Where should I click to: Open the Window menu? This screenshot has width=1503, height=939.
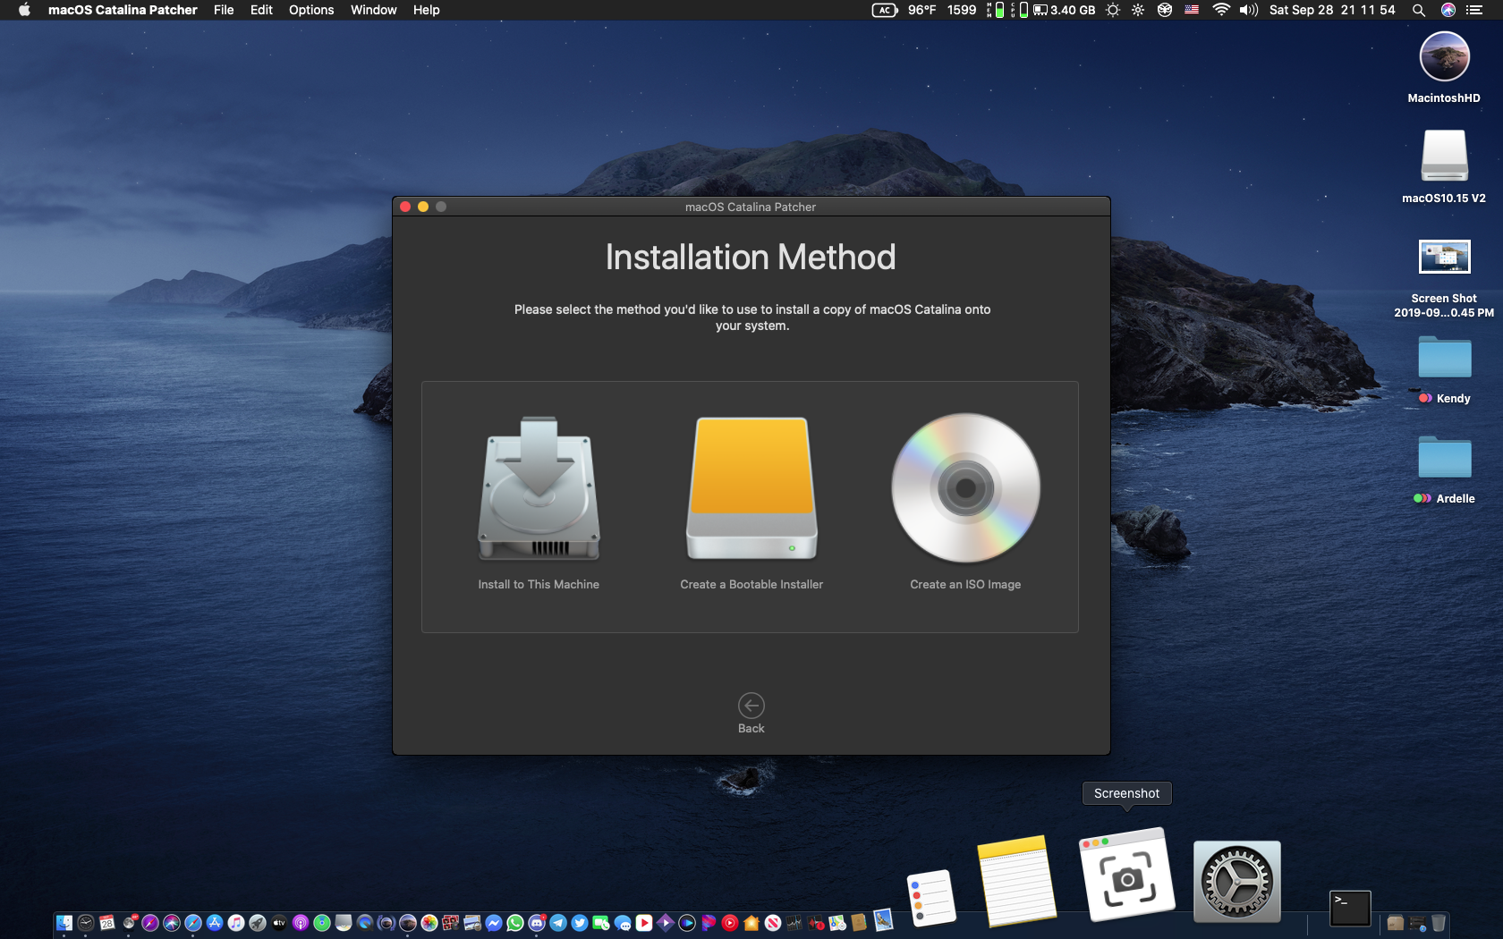(373, 10)
